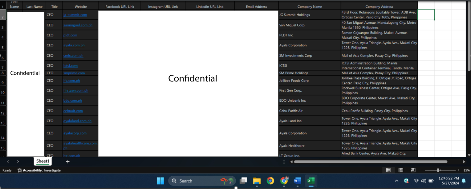
Task: Click the Accessibility Investigate status icon
Action: pyautogui.click(x=39, y=170)
